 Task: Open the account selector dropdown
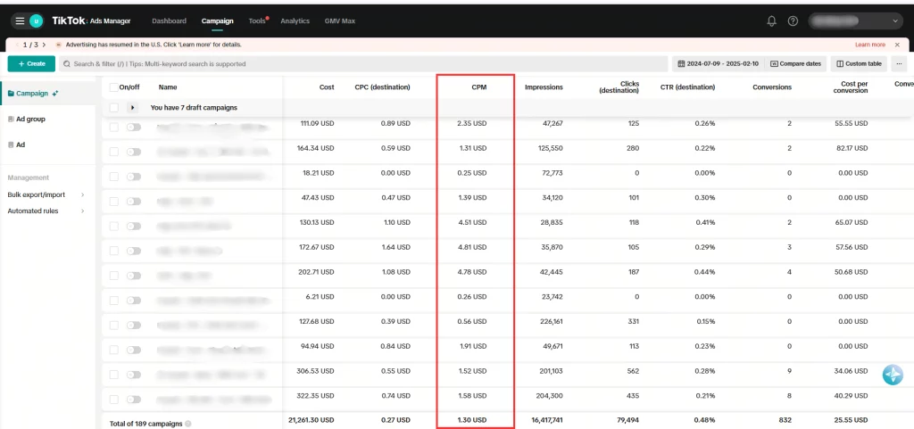point(856,21)
